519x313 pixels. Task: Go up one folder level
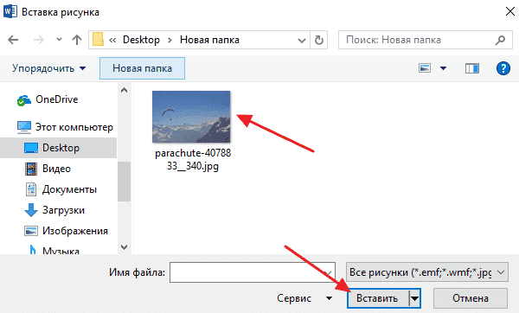coord(77,40)
